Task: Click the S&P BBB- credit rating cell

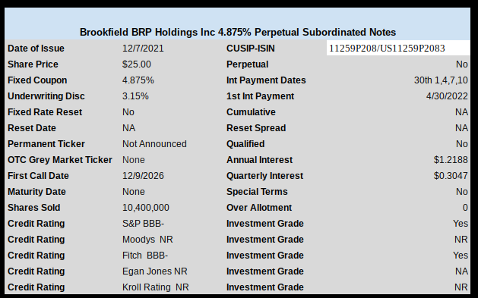Action: pyautogui.click(x=144, y=224)
